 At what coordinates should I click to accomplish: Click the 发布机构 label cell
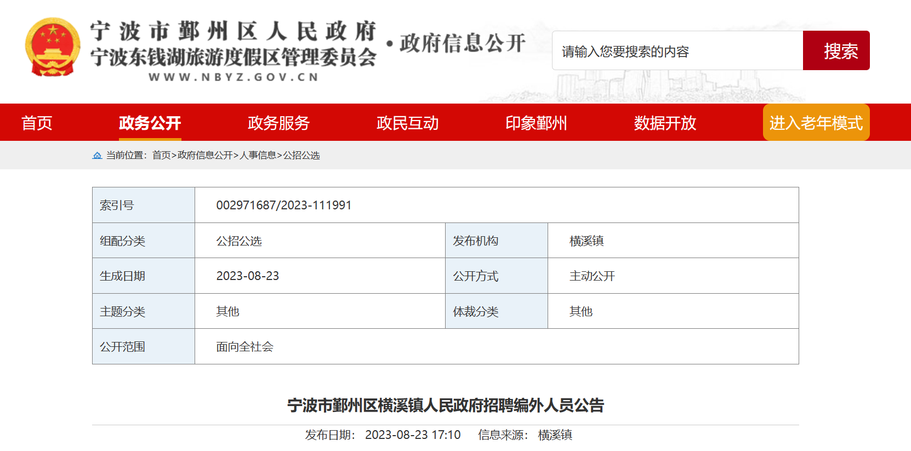tap(497, 241)
